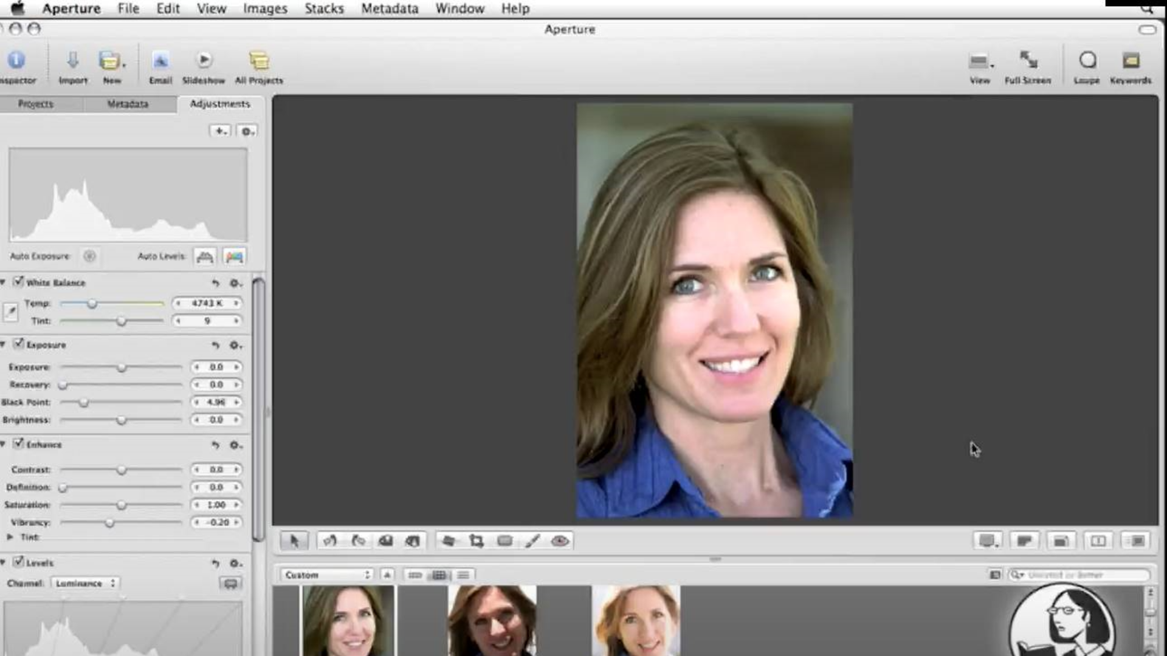Screen dimensions: 1167x656
Task: Collapse the Levels section
Action: click(x=4, y=562)
